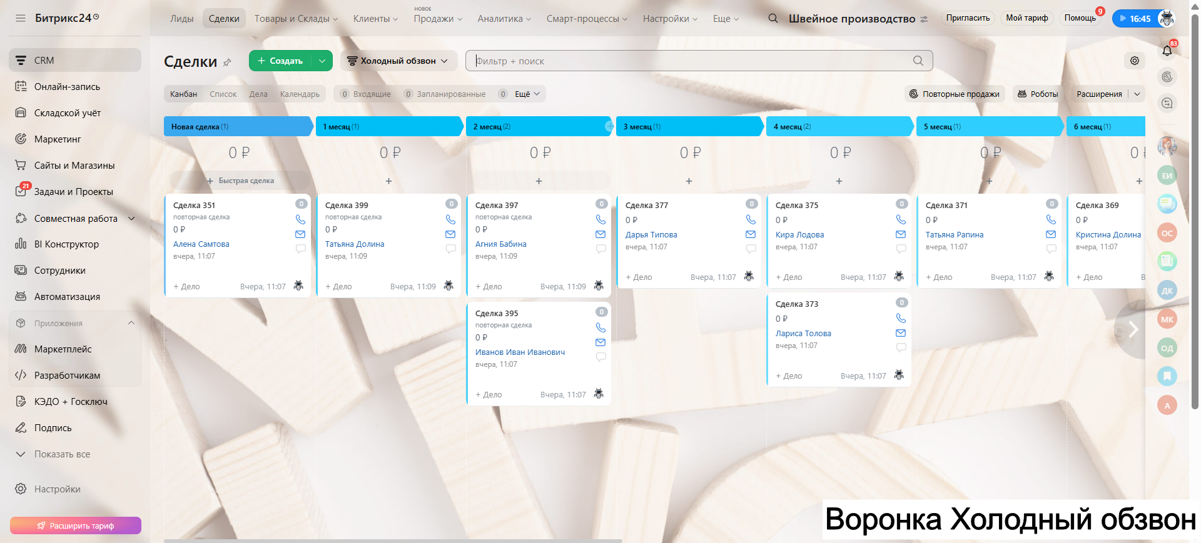
Task: Click the horizontal scrollbar under the board
Action: click(x=393, y=541)
